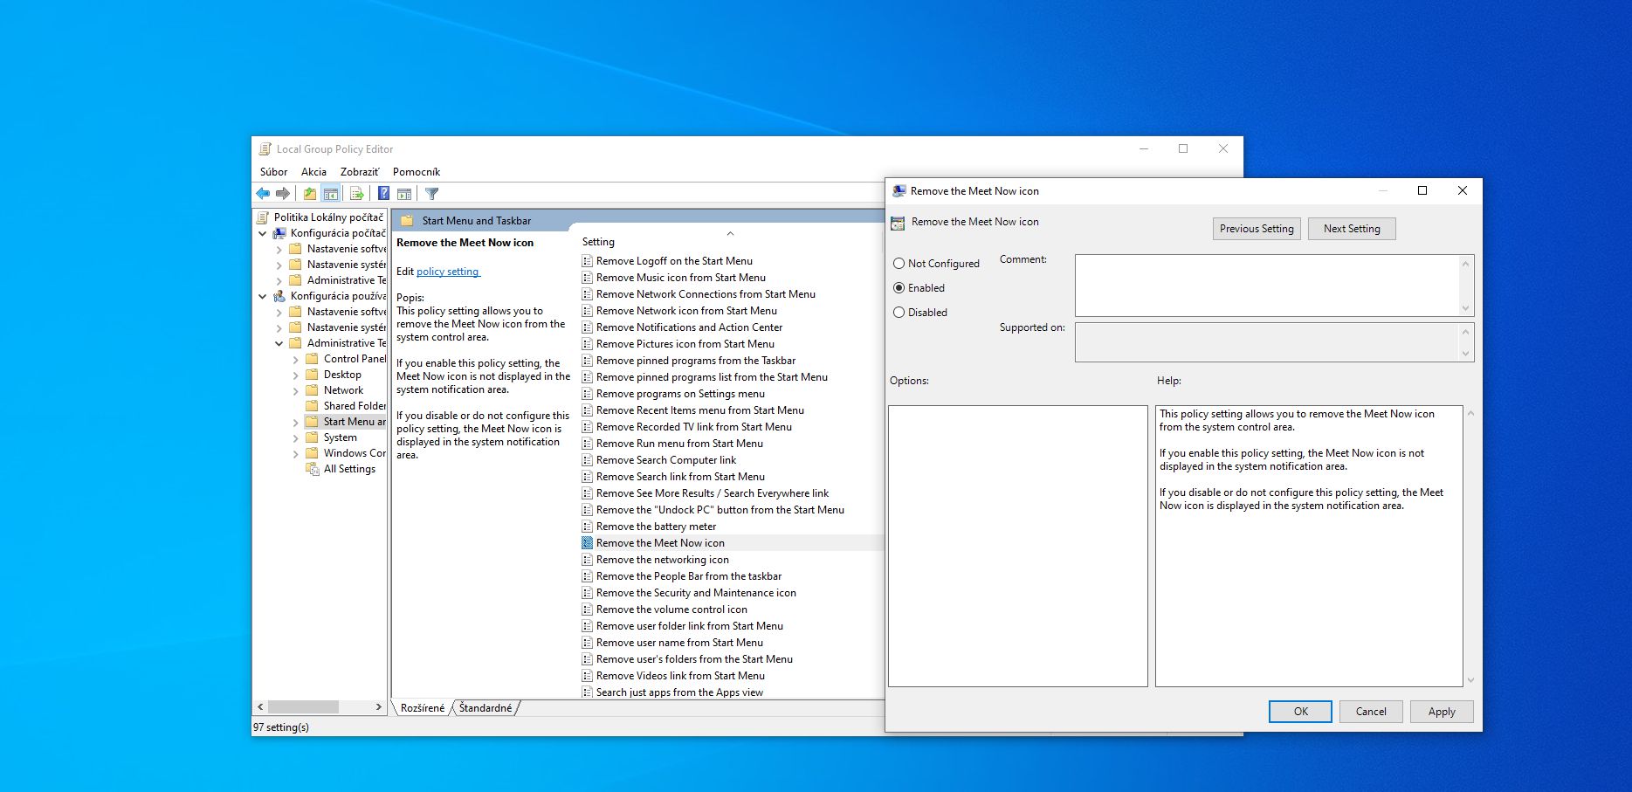Switch to the Rozšírené tab
Viewport: 1632px width, 792px height.
point(423,708)
